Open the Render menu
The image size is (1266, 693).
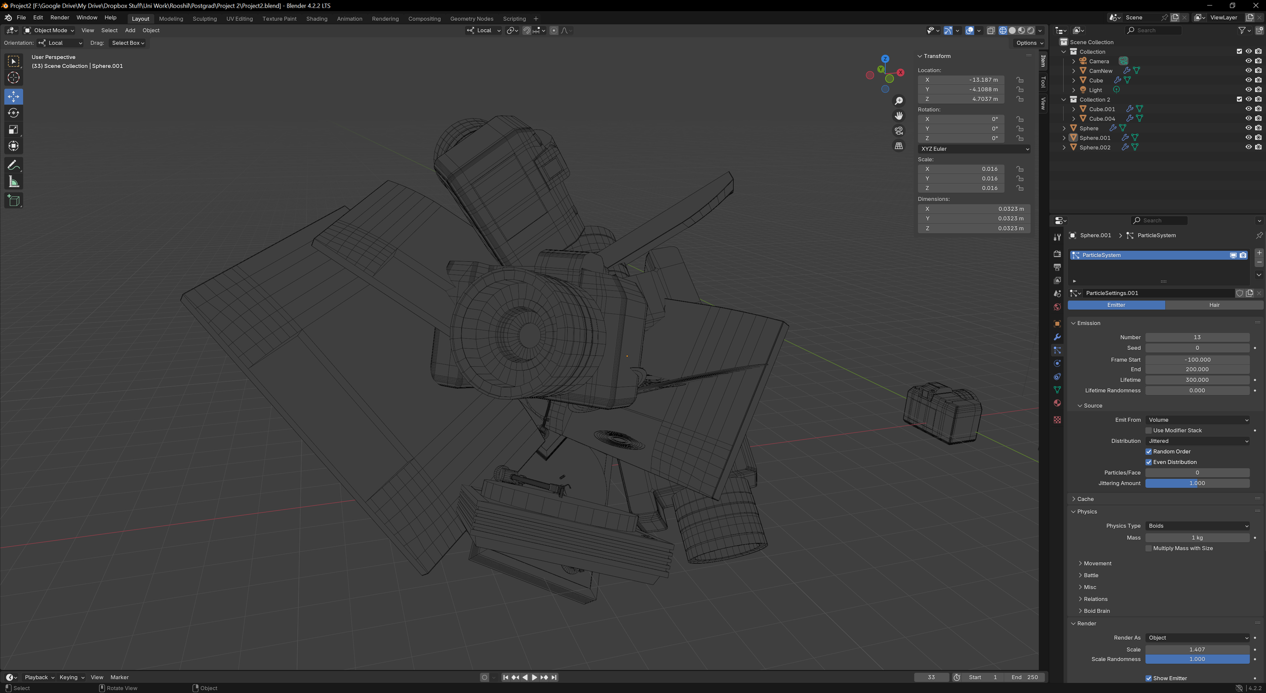(x=60, y=17)
